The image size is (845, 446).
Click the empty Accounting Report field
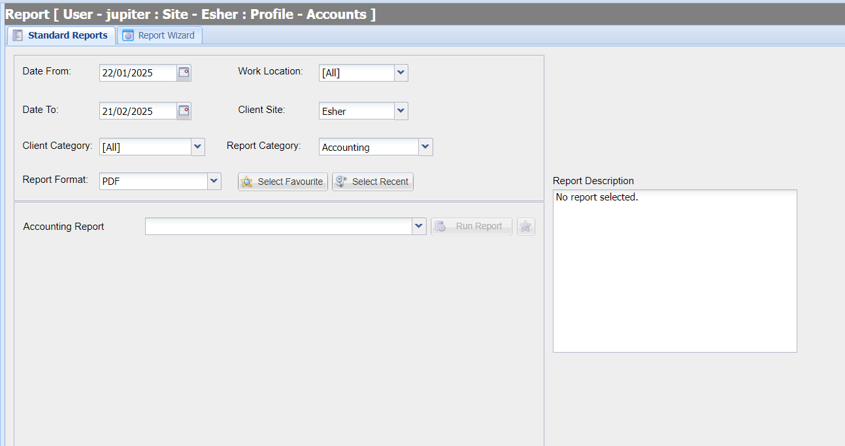(279, 227)
